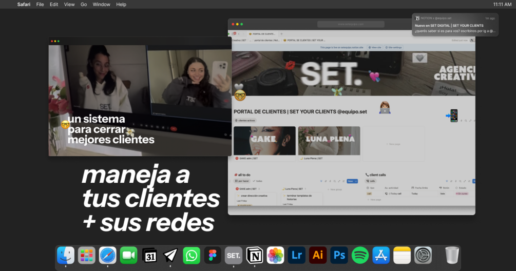Expand the New button dropdown arrow
The height and width of the screenshot is (271, 516).
click(357, 181)
